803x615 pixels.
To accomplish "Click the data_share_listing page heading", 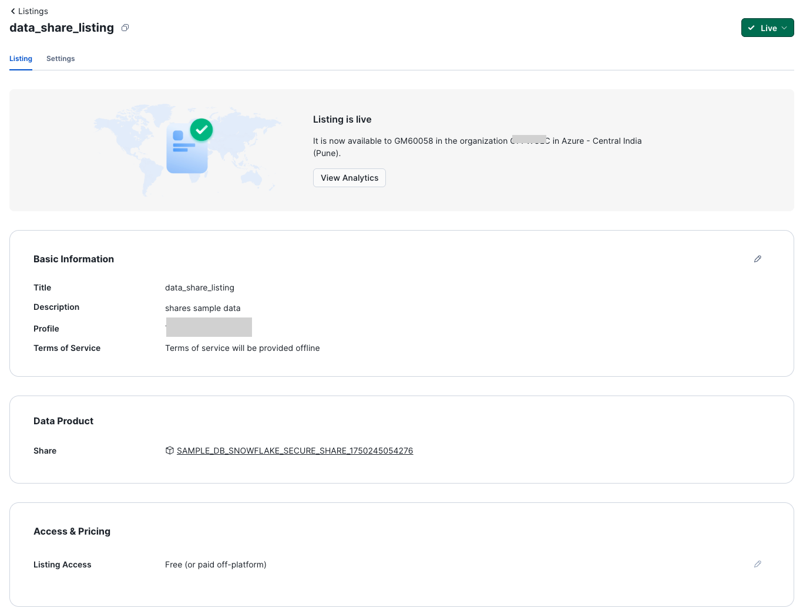I will click(x=62, y=28).
